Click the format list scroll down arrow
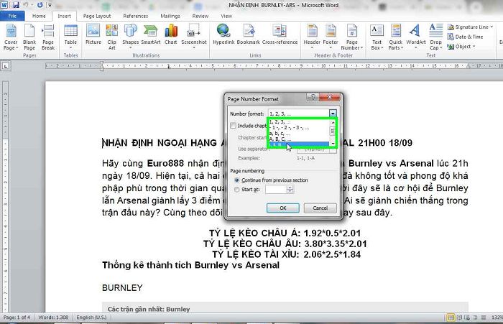Screen dimensions: 503x324 (333, 144)
